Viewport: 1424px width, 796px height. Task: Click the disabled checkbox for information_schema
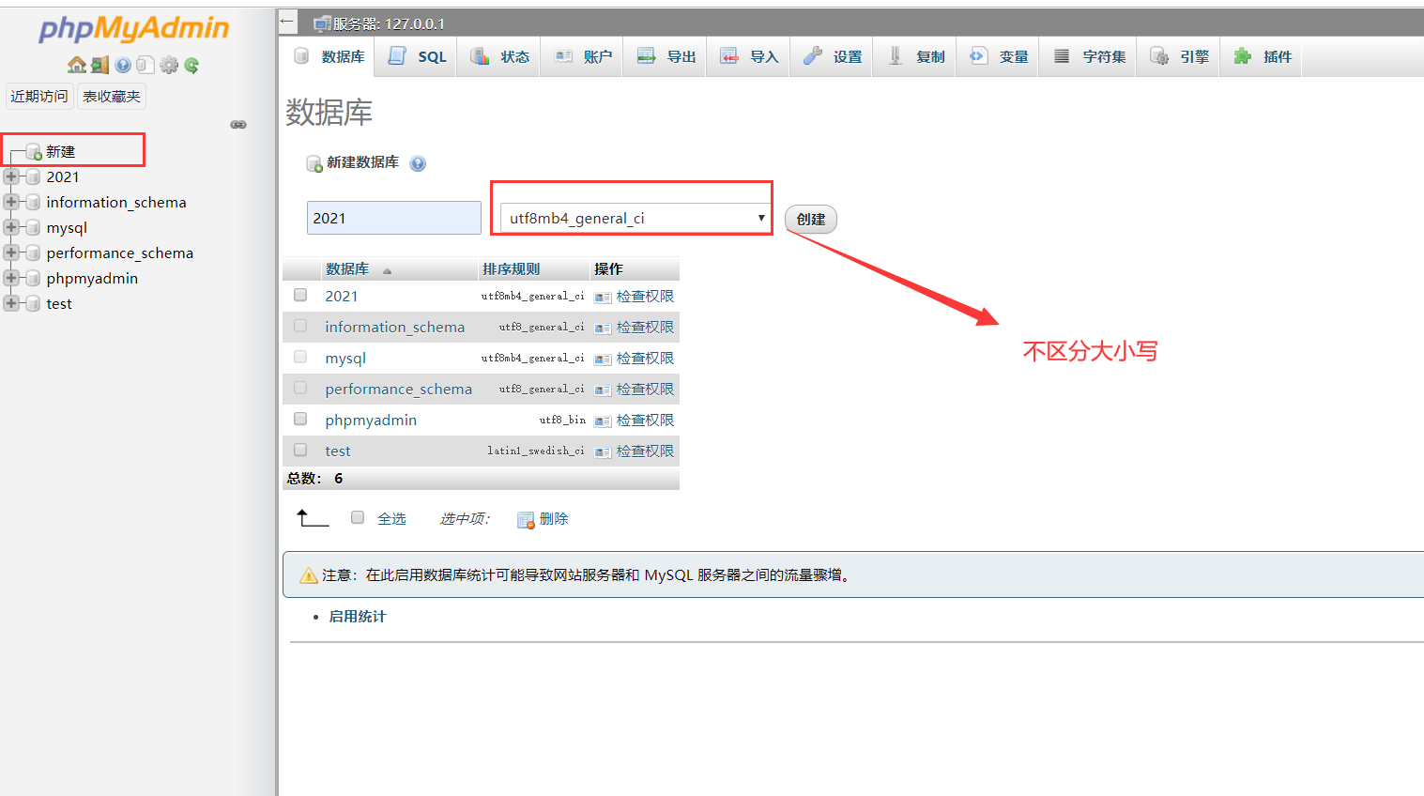(300, 326)
